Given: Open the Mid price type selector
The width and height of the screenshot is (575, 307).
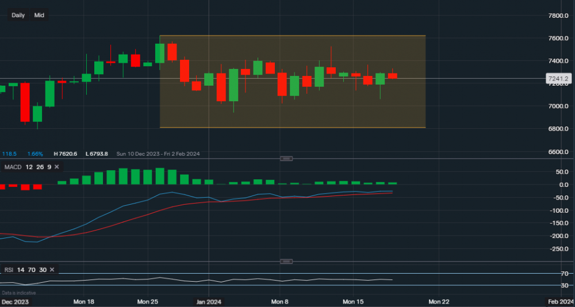Looking at the screenshot, I should (39, 15).
